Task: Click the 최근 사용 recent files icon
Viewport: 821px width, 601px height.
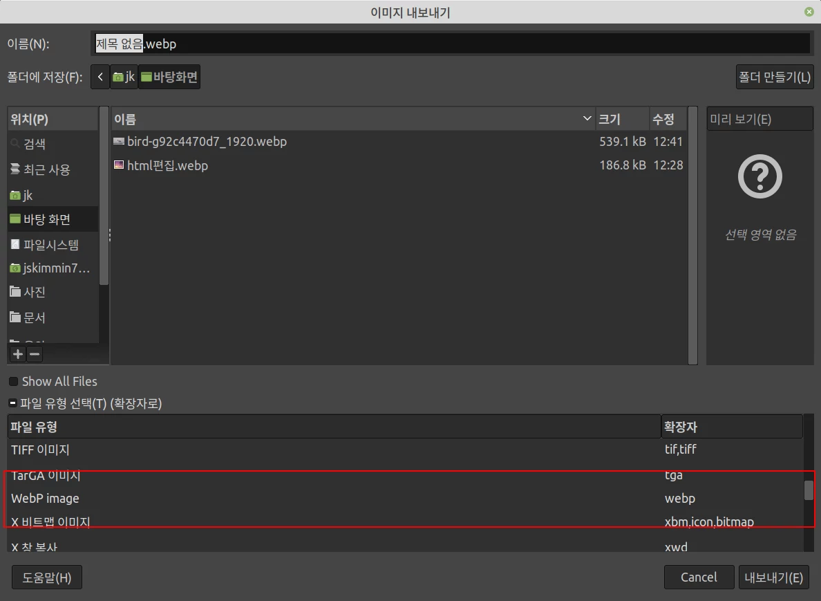Action: [x=17, y=169]
